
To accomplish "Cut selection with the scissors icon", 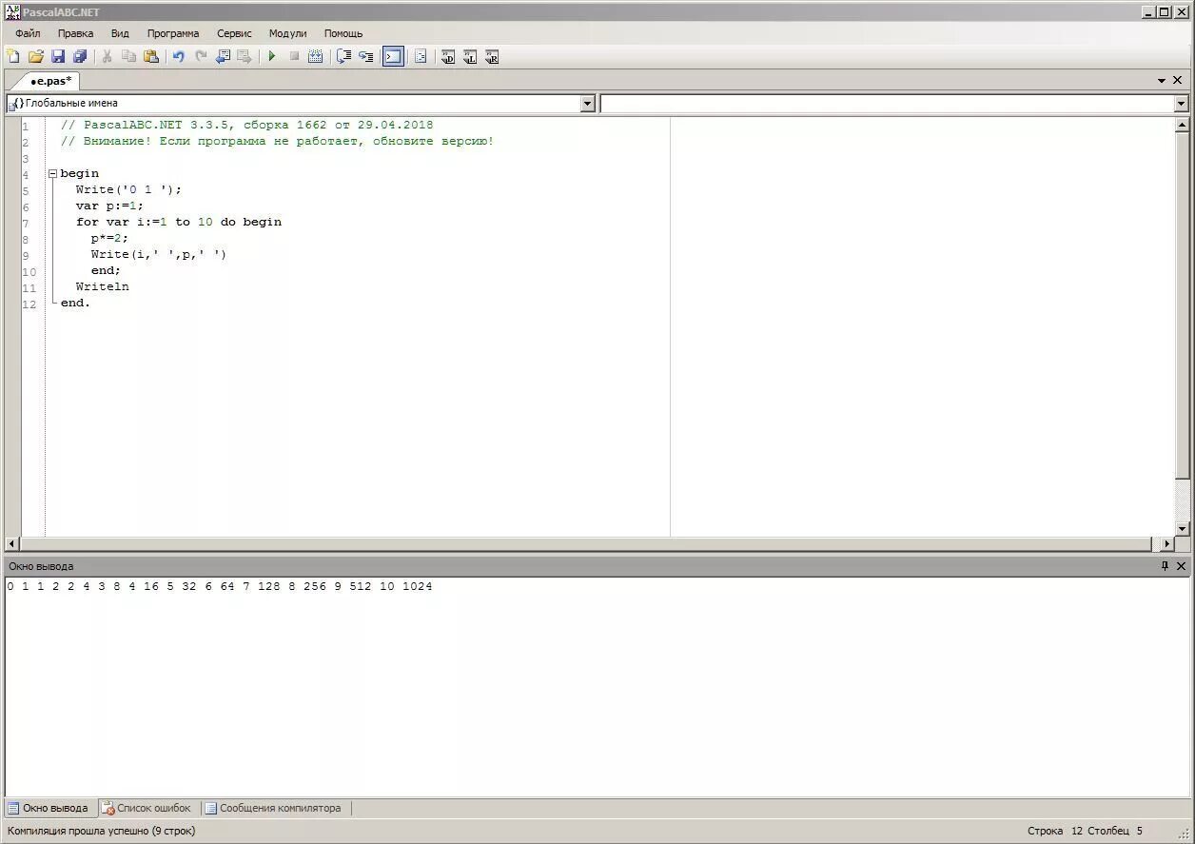I will (x=107, y=57).
